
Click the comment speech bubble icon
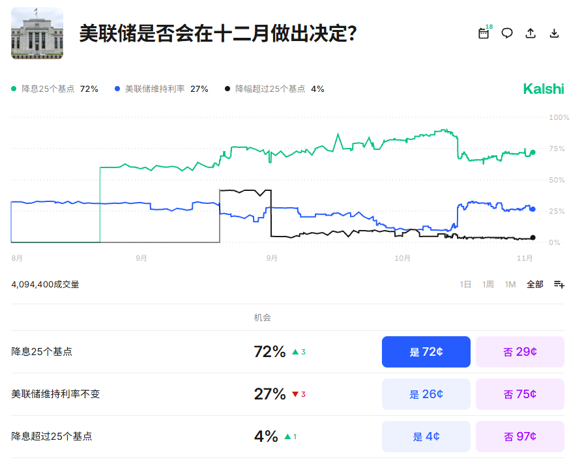(x=507, y=33)
